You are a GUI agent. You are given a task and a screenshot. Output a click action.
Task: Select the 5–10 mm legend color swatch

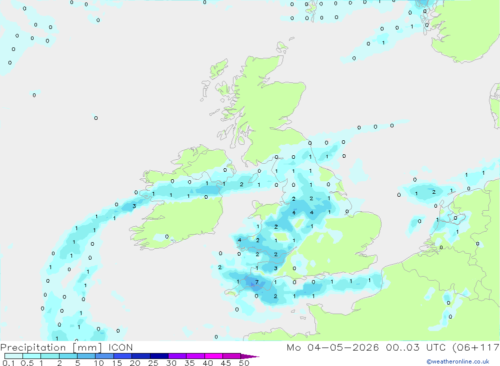coord(86,356)
